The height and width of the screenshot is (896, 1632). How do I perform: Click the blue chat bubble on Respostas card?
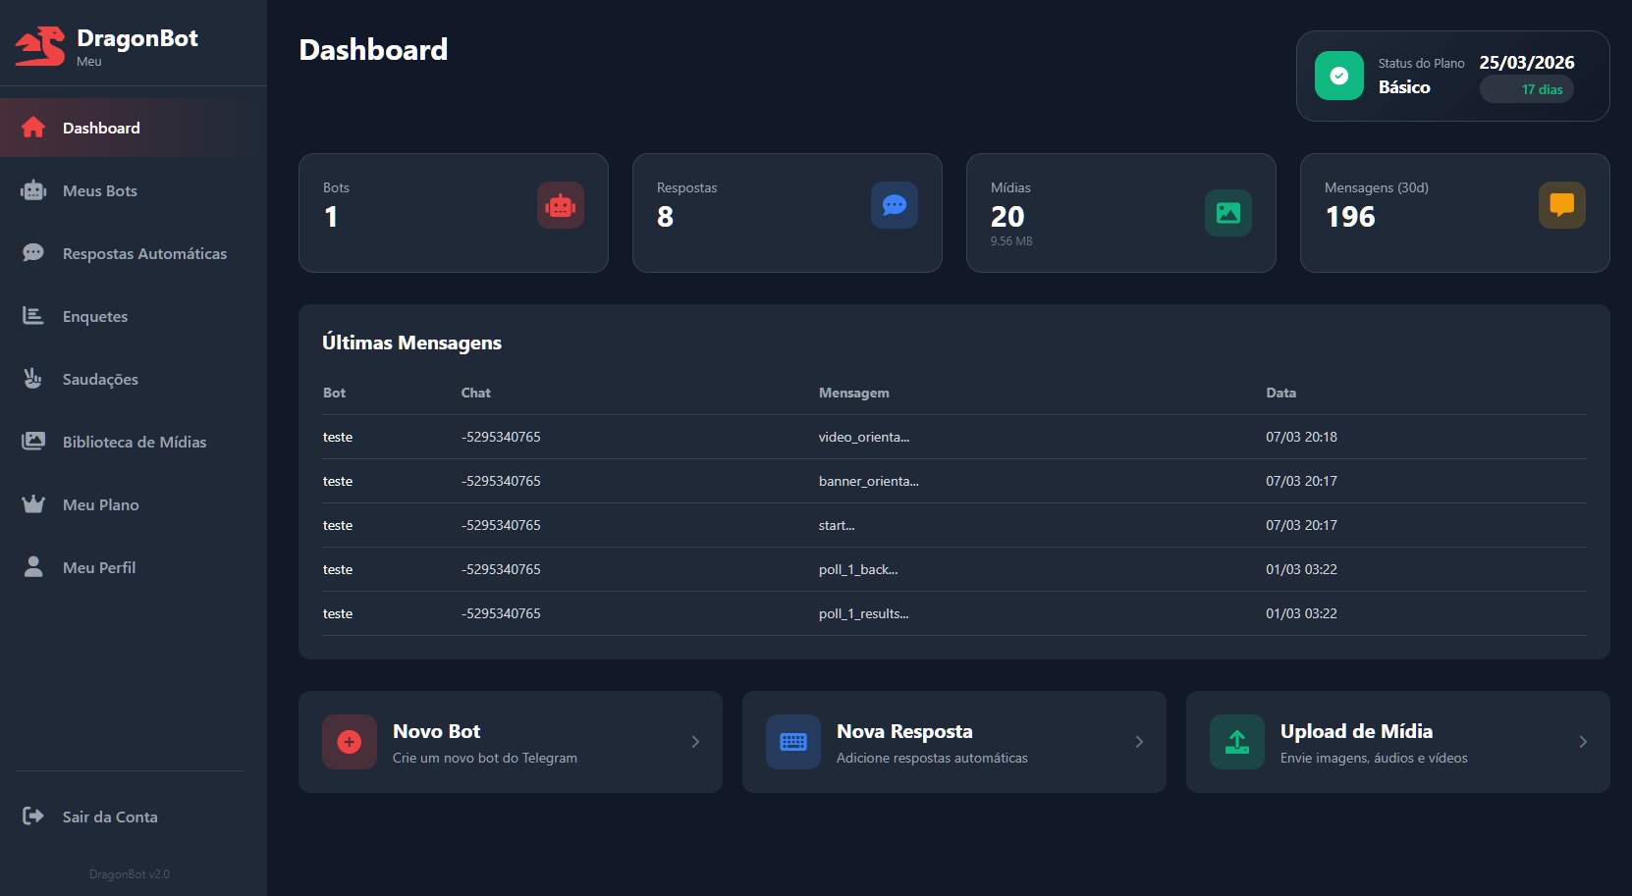(x=894, y=205)
